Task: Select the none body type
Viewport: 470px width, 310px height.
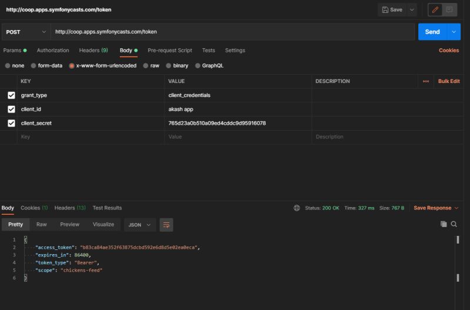Action: coord(15,66)
